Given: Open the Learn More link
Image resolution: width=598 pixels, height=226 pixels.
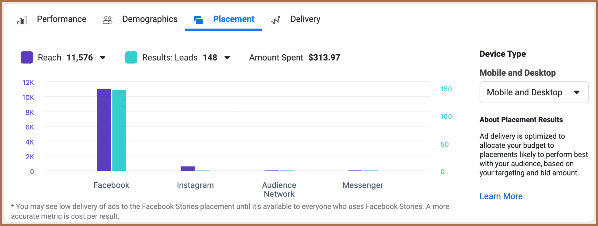Looking at the screenshot, I should (501, 196).
